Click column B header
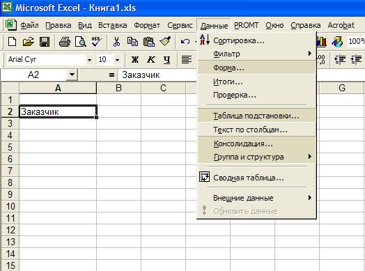Viewport: 365px width, 271px height. click(x=118, y=88)
